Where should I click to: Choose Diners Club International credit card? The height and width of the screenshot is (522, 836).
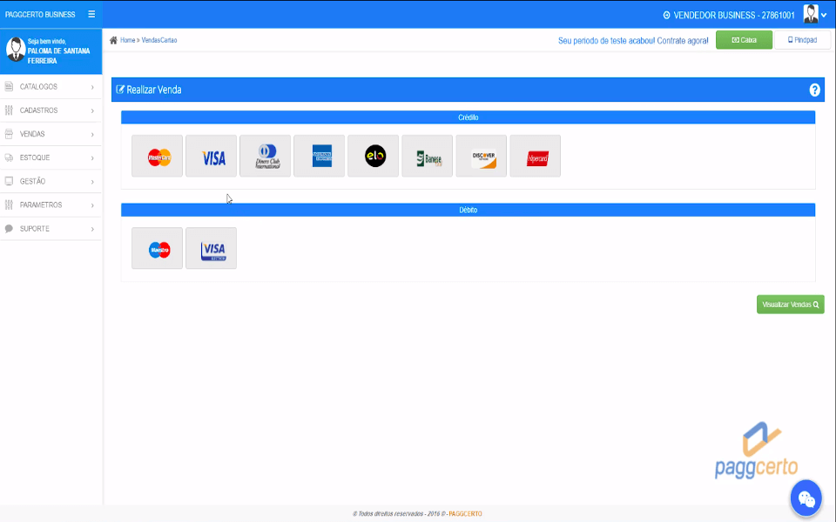click(x=265, y=156)
